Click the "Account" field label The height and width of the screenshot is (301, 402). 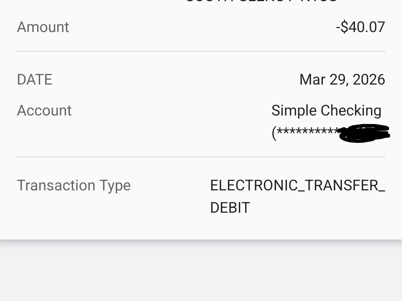pos(44,111)
